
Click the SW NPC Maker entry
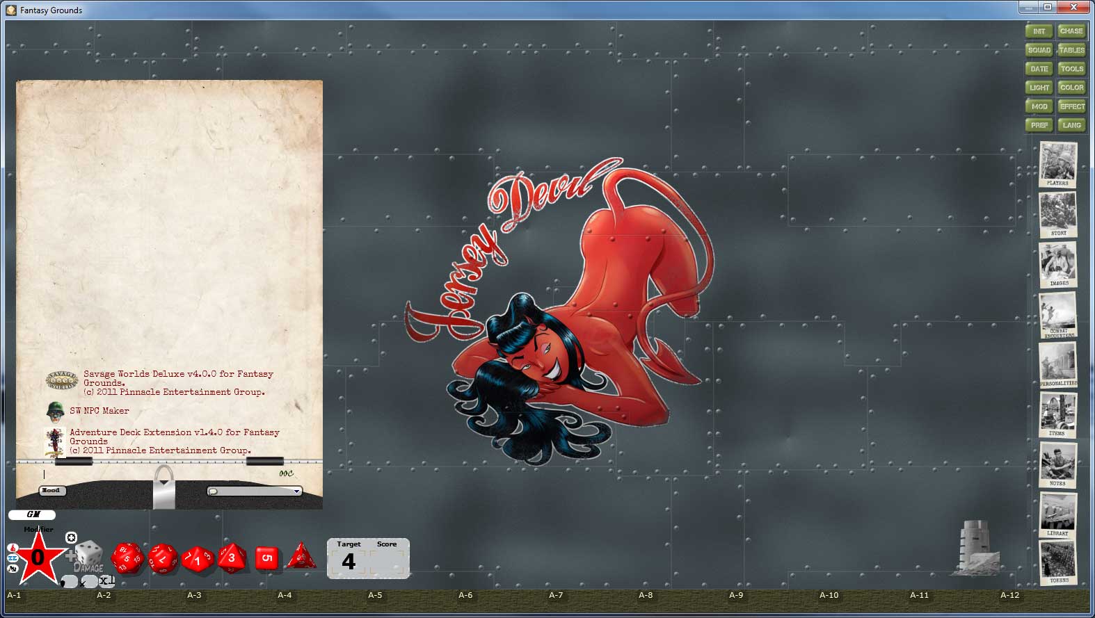[x=99, y=410]
